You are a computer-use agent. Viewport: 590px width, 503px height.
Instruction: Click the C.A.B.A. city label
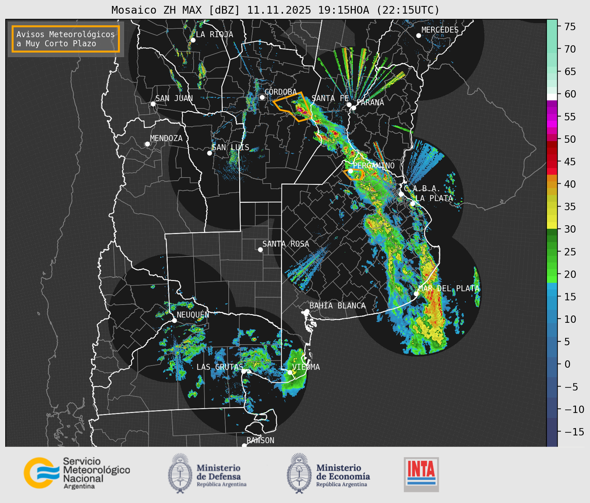[x=422, y=189]
